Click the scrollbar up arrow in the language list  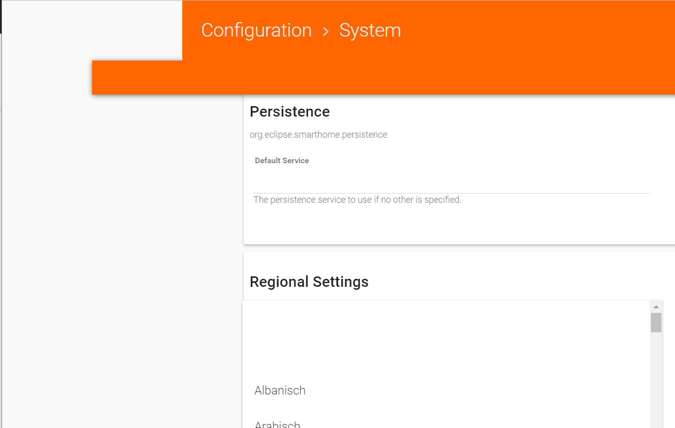(x=656, y=306)
